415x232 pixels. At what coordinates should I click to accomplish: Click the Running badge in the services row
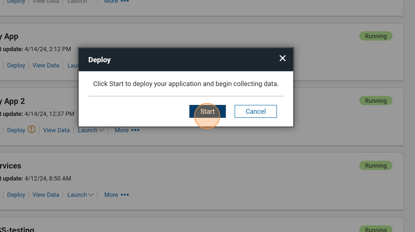[x=375, y=166]
